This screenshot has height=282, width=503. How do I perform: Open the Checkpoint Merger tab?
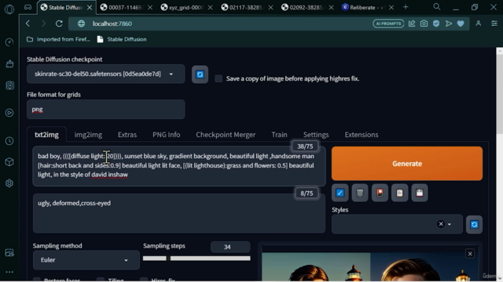point(226,135)
